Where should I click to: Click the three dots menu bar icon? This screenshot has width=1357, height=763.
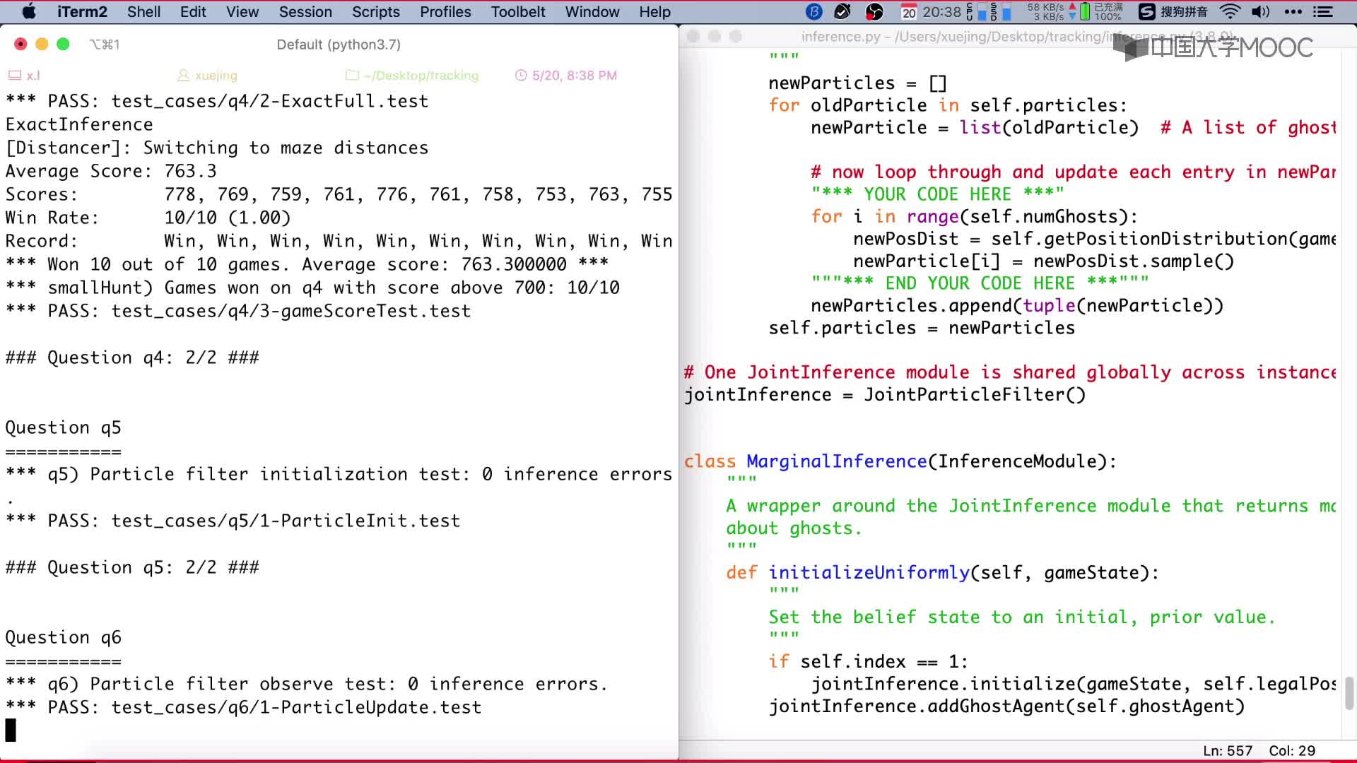pyautogui.click(x=1293, y=11)
